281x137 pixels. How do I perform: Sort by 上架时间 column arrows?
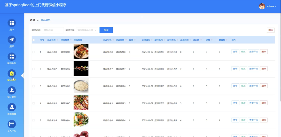(151, 40)
